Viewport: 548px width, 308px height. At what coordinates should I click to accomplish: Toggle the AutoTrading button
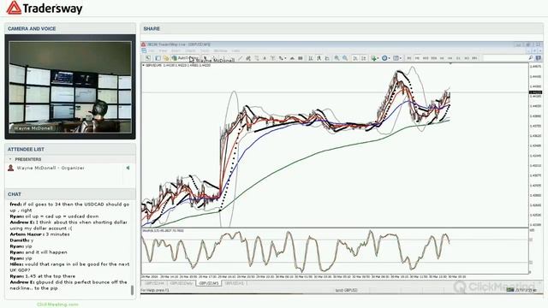click(x=185, y=58)
